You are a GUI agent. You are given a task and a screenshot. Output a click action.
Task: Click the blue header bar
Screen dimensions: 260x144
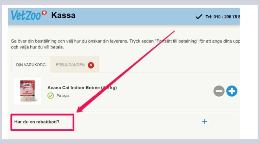tap(124, 16)
